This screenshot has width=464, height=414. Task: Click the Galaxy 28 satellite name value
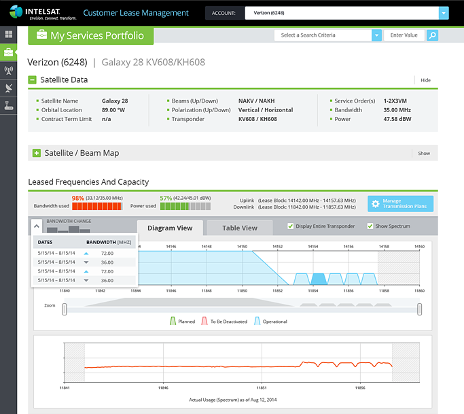tap(115, 101)
